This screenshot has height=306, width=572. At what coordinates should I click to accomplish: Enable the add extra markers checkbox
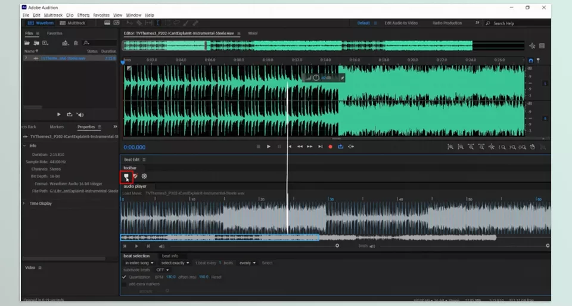125,284
